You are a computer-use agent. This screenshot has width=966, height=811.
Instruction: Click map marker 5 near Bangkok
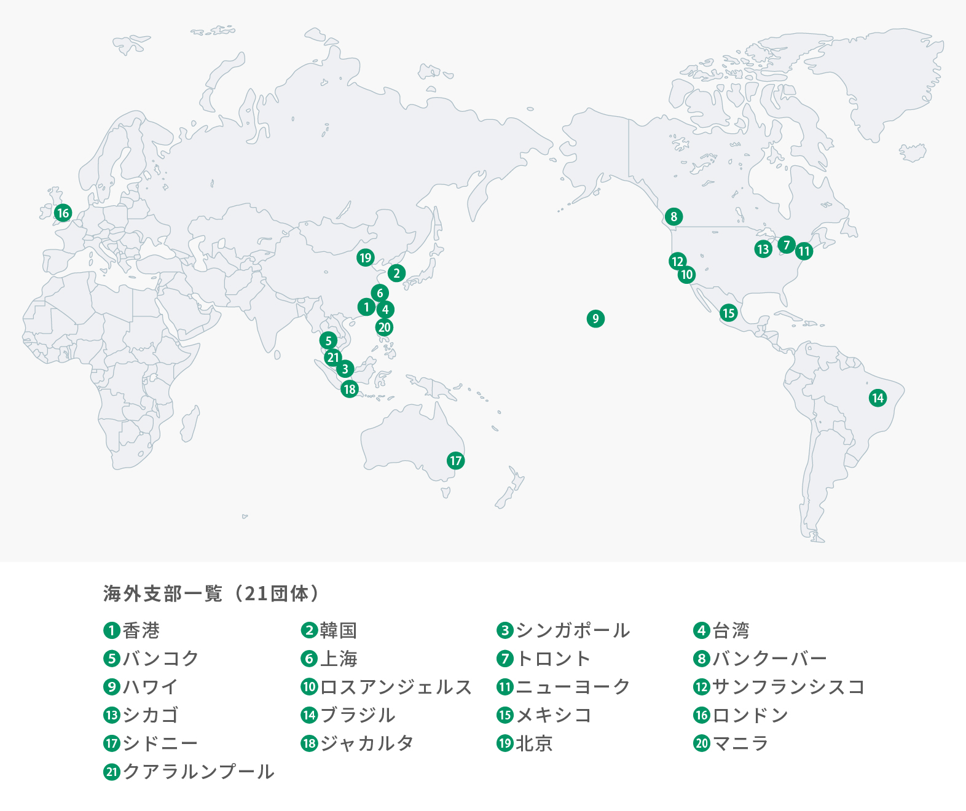pos(328,340)
